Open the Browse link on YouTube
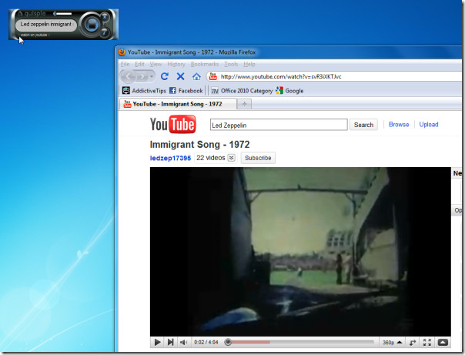This screenshot has height=355, width=465. 399,125
